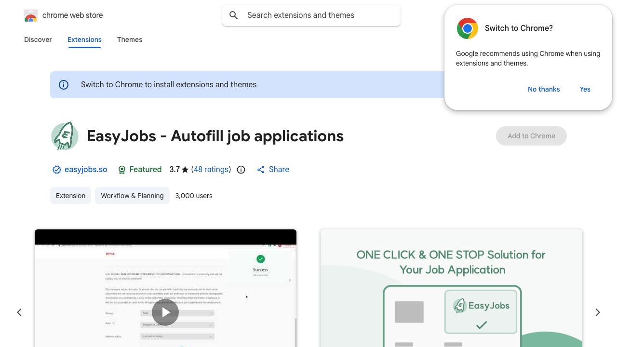The width and height of the screenshot is (617, 347).
Task: Click the Add to Chrome button
Action: tap(531, 136)
